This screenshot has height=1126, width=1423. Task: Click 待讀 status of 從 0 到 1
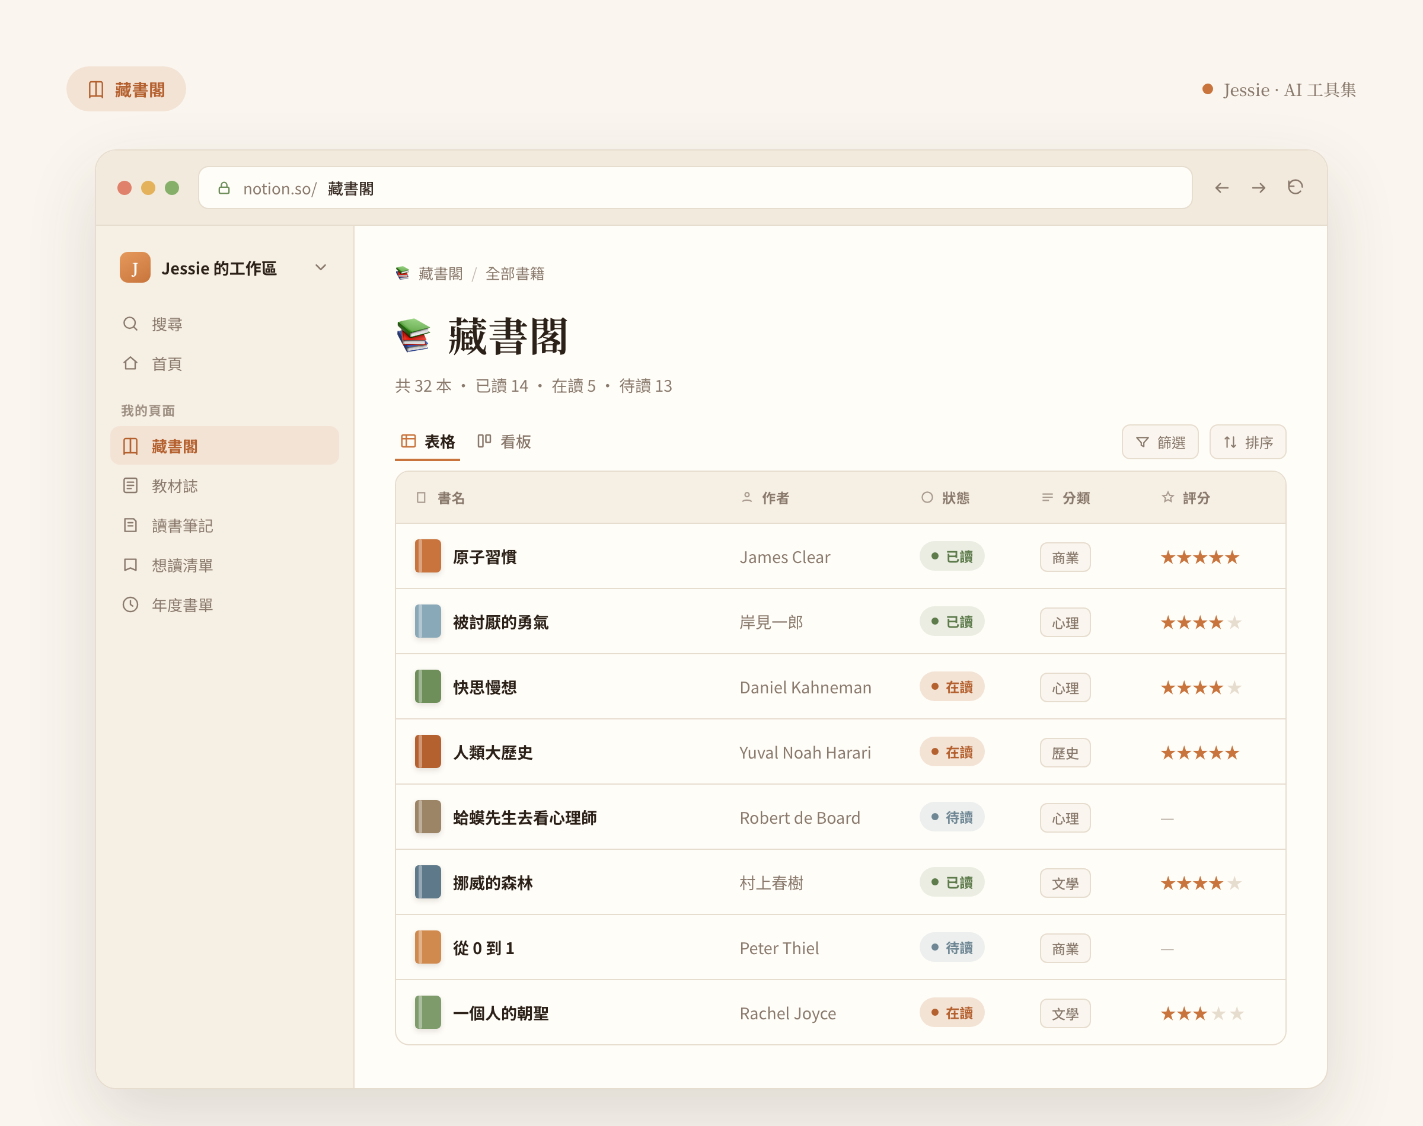coord(952,948)
